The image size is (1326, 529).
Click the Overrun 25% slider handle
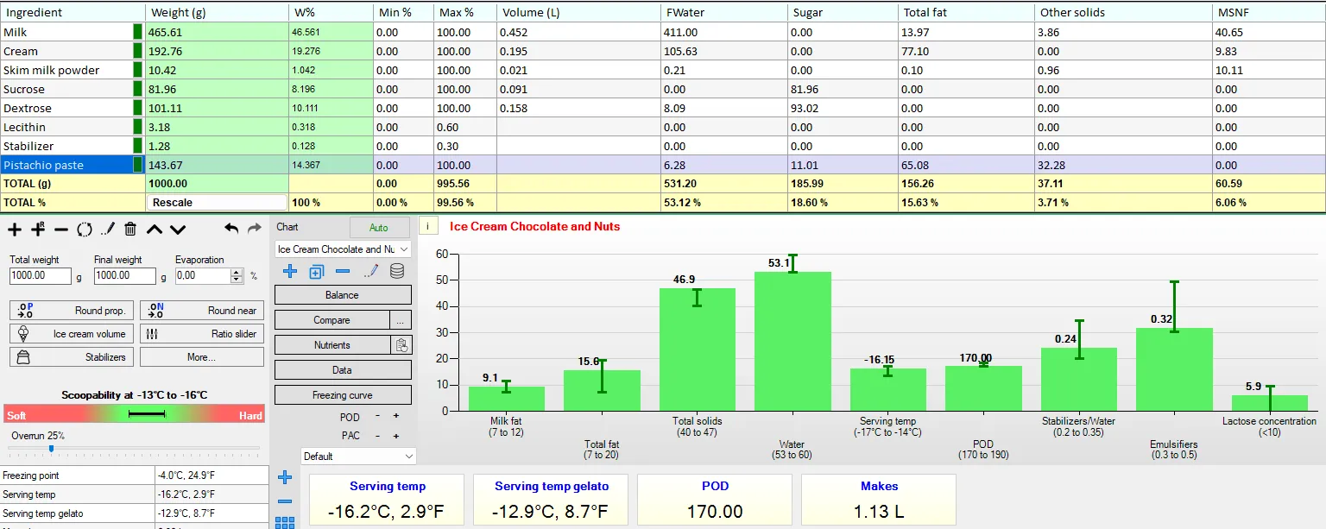click(x=51, y=449)
